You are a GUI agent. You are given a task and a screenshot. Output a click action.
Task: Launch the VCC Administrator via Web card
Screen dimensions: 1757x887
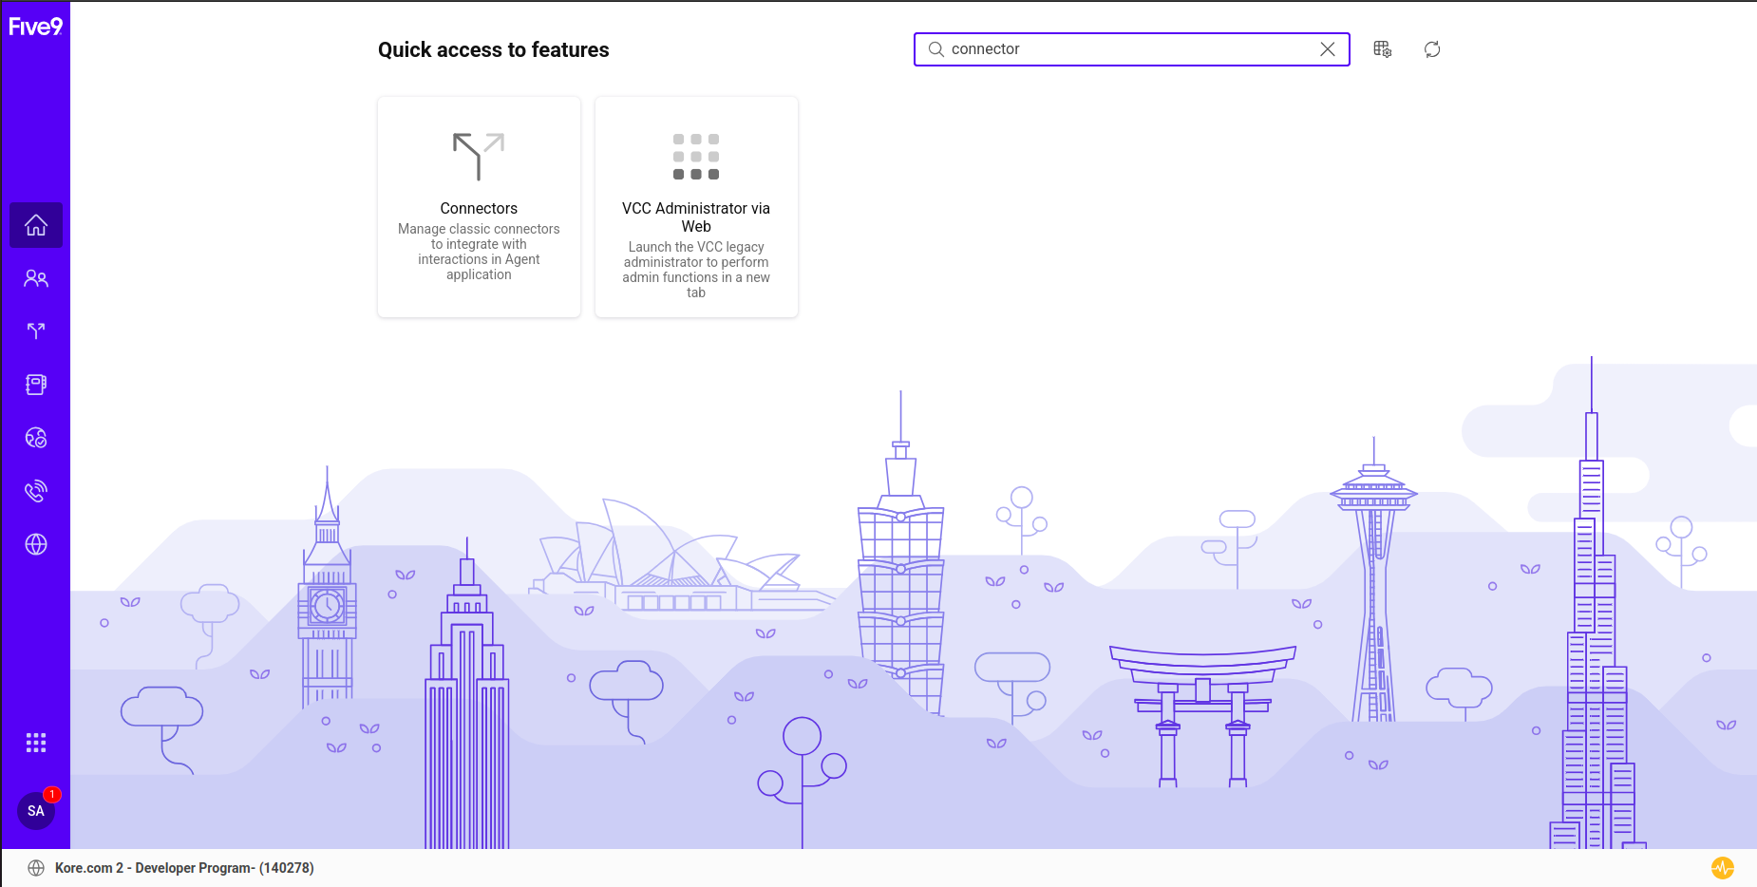pos(696,207)
